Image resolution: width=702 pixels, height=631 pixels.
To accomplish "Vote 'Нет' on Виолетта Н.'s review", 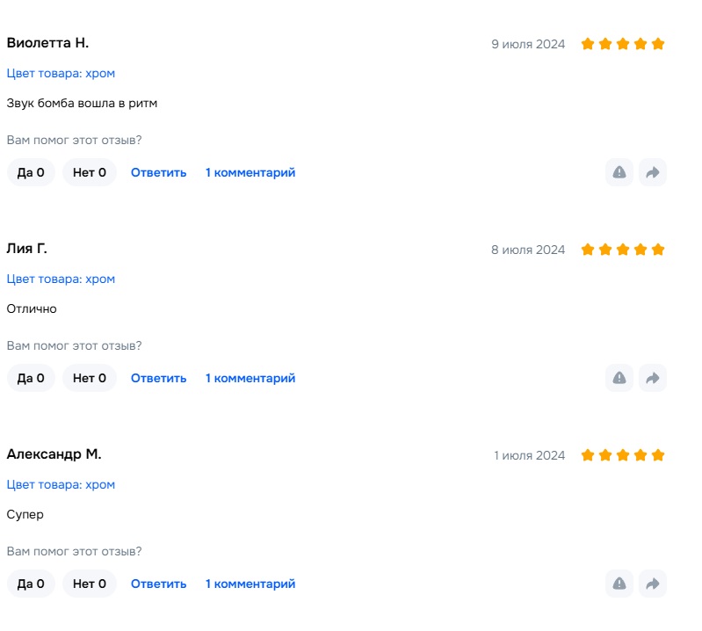I will (x=90, y=172).
